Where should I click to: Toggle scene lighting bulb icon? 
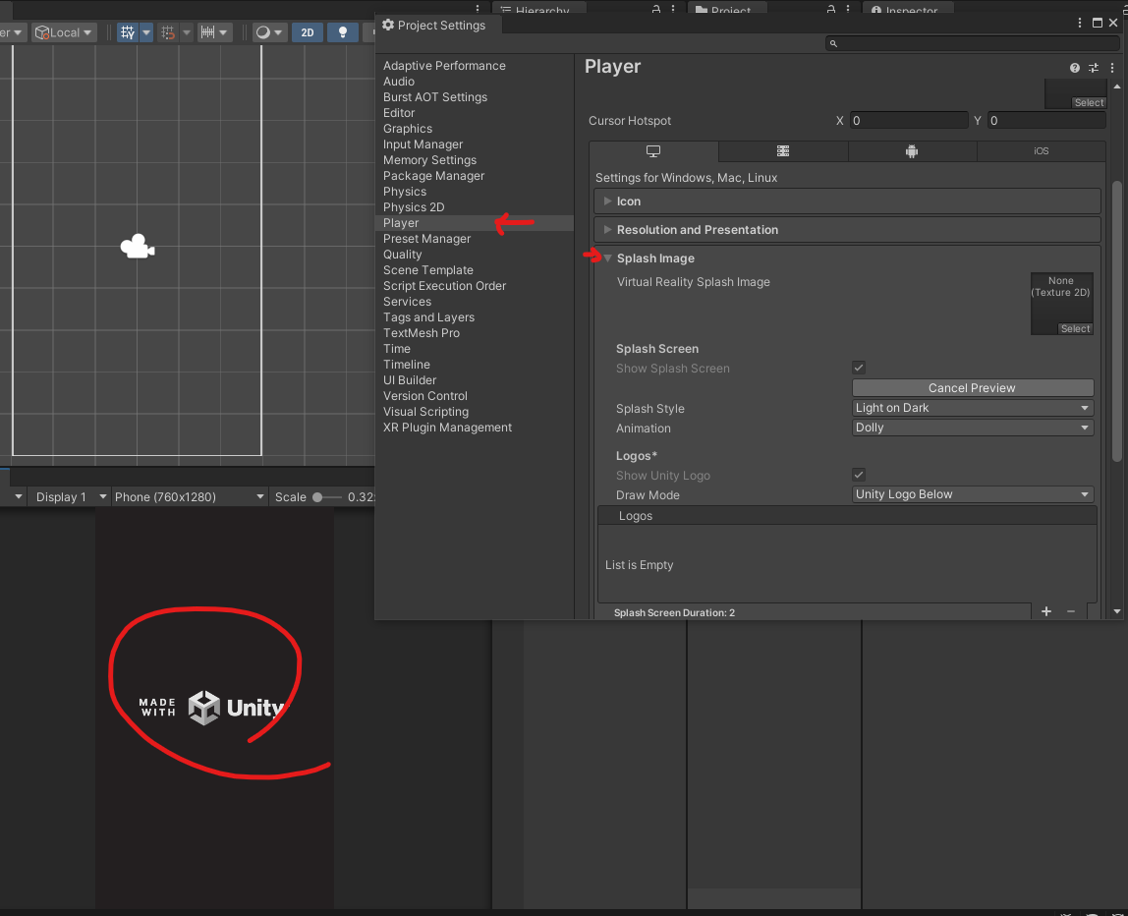coord(343,32)
